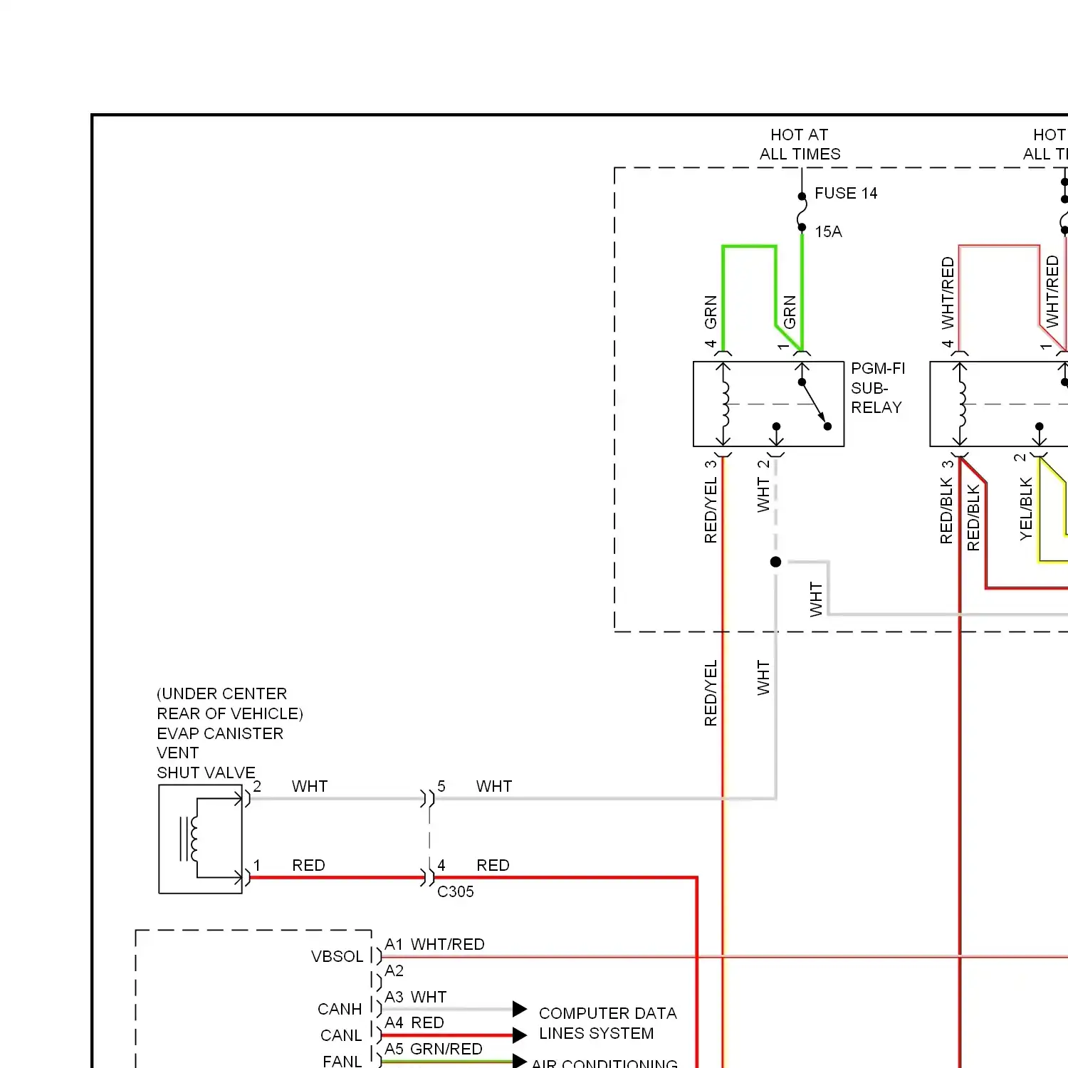Click the A1 WHT/RED pin label
The image size is (1068, 1068).
(x=434, y=944)
